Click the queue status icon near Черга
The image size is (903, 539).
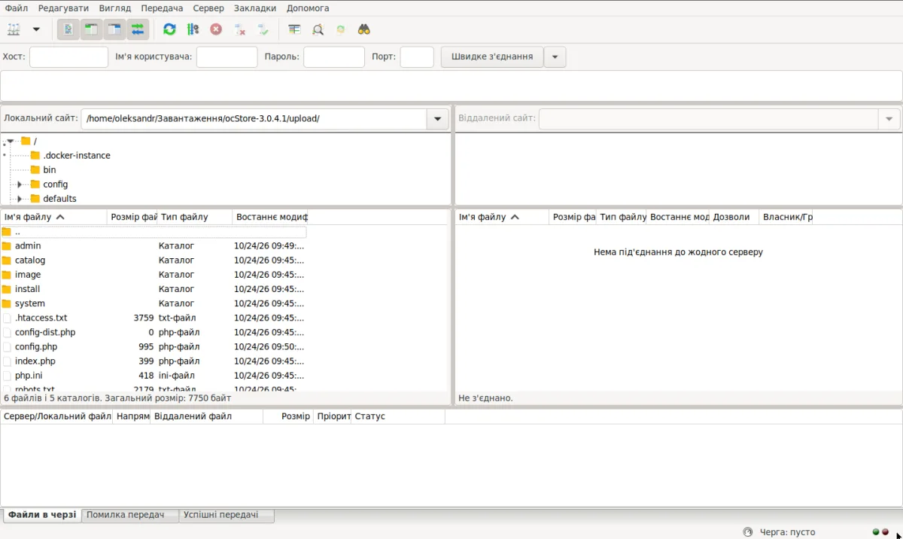[747, 532]
